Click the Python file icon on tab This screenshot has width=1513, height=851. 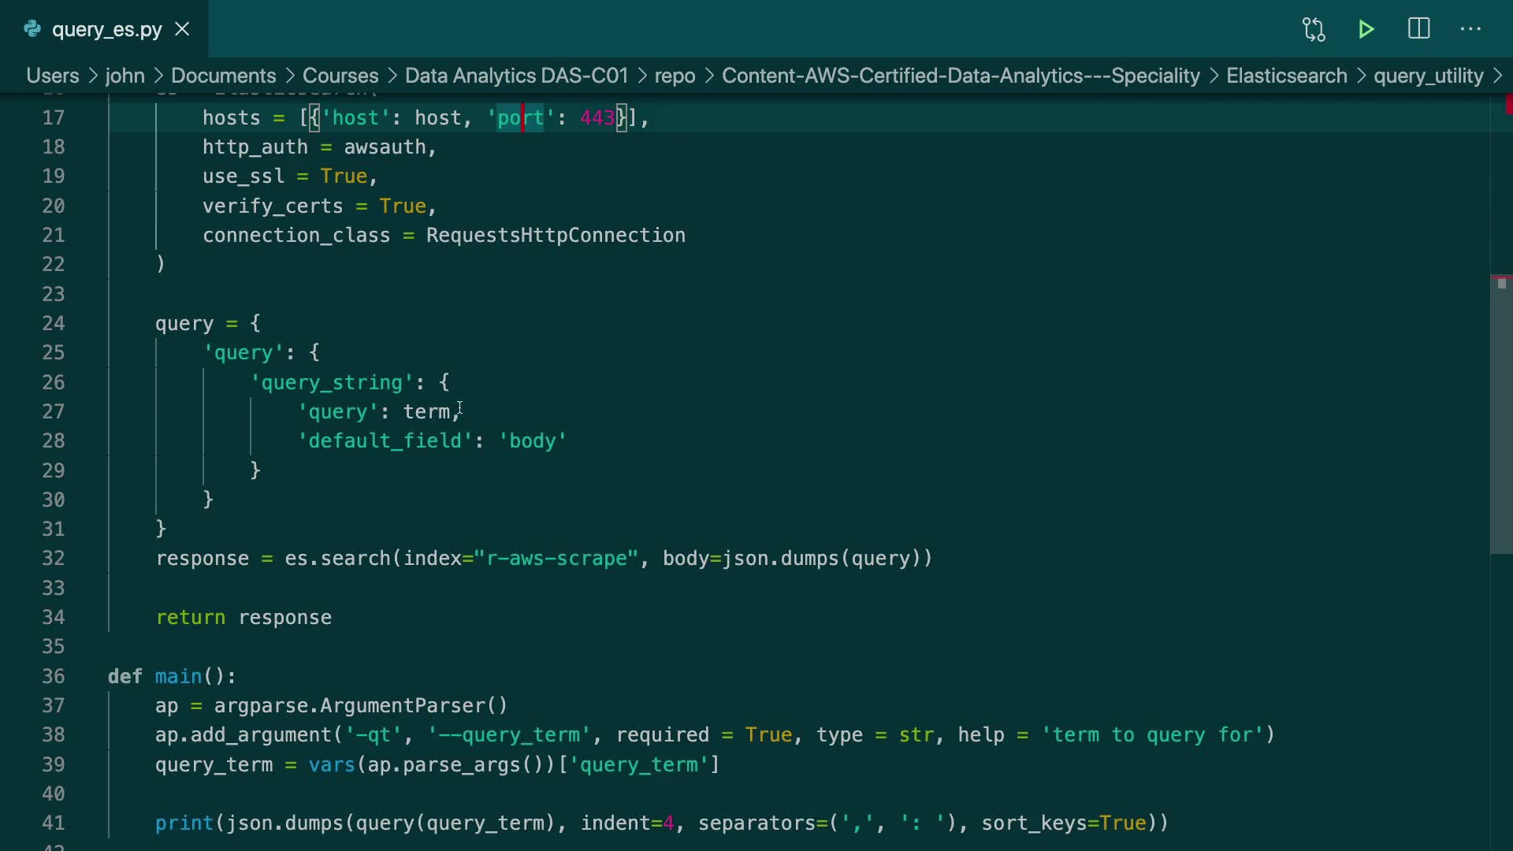tap(32, 29)
